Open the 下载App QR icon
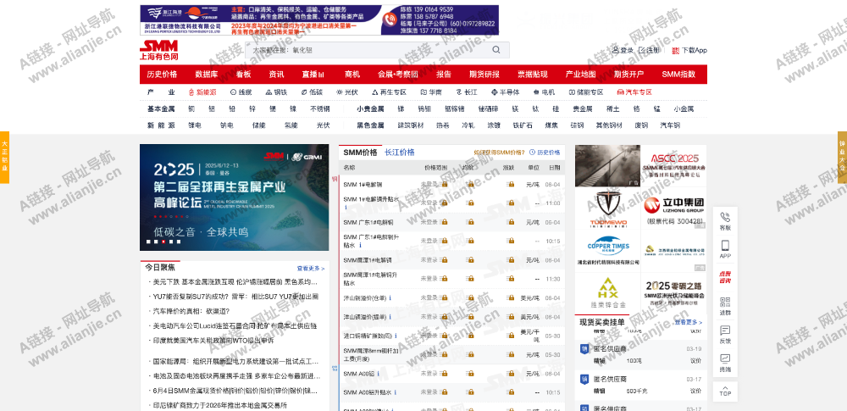The width and height of the screenshot is (847, 411). point(675,50)
